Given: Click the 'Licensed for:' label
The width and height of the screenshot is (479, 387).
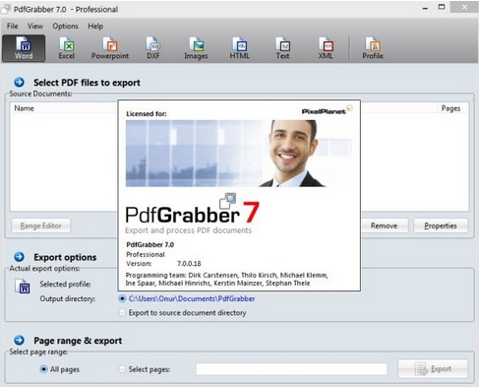Looking at the screenshot, I should pos(147,114).
